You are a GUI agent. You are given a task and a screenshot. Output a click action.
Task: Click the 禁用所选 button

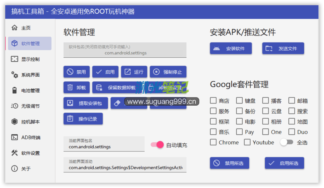pos(229,163)
